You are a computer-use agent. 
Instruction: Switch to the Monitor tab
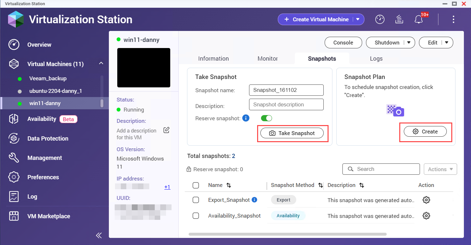(267, 58)
